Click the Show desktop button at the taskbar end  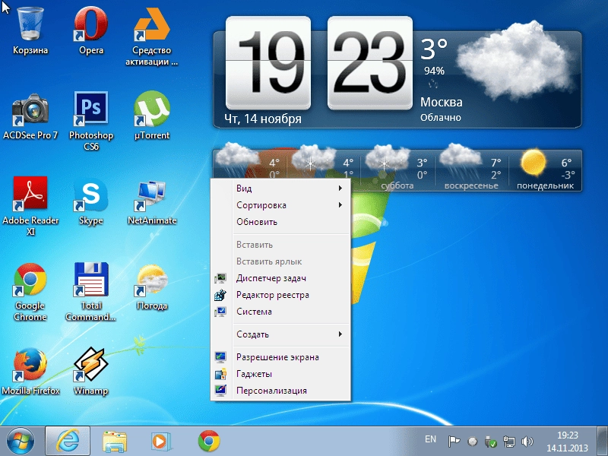(602, 442)
